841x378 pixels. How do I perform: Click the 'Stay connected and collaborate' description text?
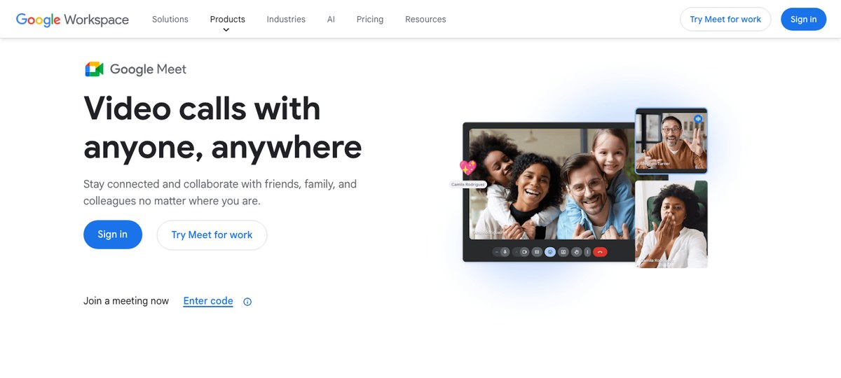pos(220,192)
